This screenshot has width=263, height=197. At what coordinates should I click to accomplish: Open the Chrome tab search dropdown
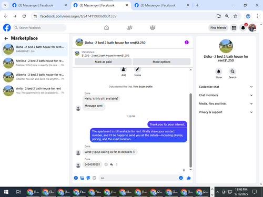[x=5, y=5]
